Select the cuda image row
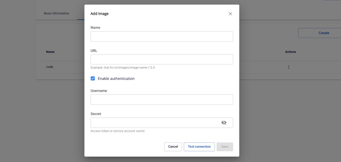 pos(50,67)
